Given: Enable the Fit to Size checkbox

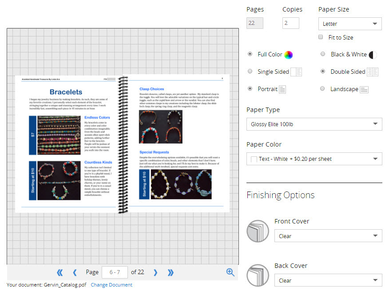Looking at the screenshot, I should click(321, 37).
